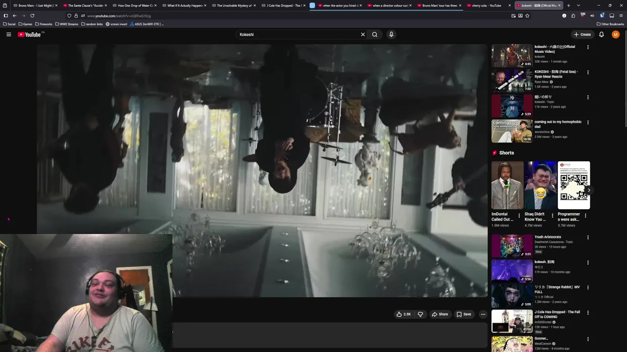Open the WWE Streams bookmarks folder
The height and width of the screenshot is (352, 627).
click(x=67, y=24)
